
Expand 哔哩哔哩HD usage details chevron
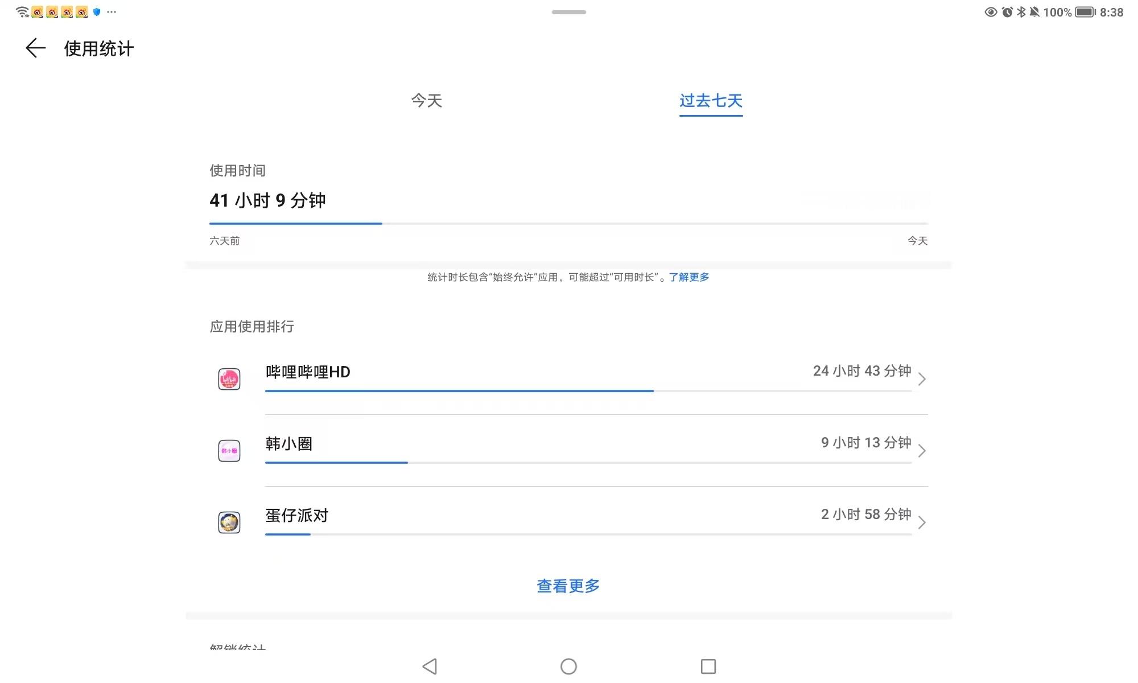point(922,379)
